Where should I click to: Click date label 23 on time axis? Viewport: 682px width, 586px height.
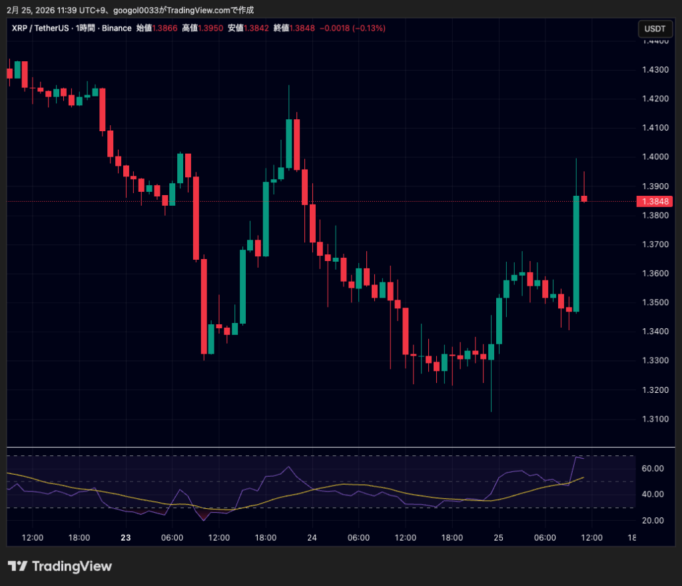[126, 537]
